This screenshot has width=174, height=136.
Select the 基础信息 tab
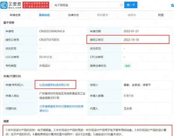[44, 15]
